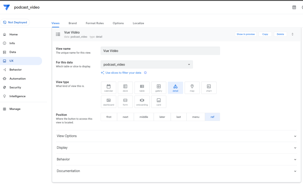Select the form view type
303x186 pixels.
125,102
